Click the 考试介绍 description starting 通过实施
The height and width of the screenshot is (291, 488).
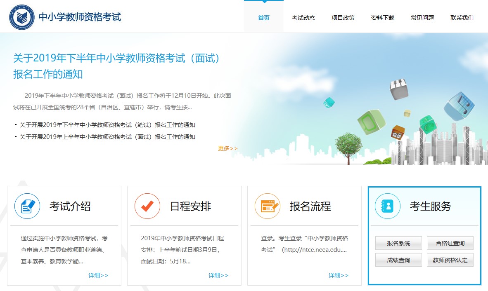(x=64, y=250)
